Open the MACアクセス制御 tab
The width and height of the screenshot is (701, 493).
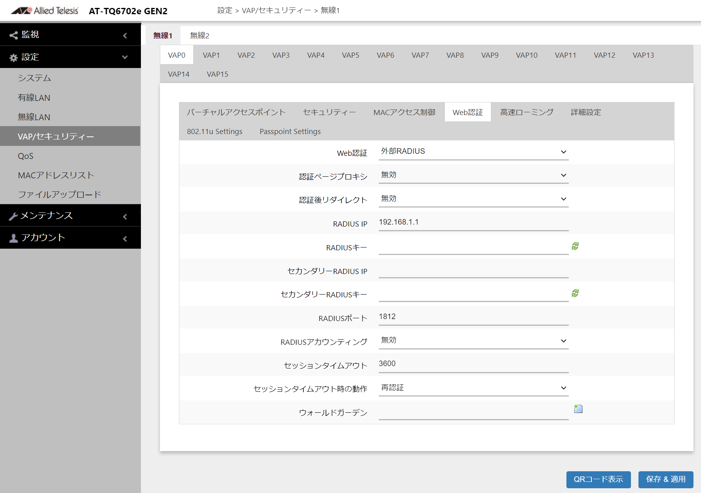[x=405, y=112]
